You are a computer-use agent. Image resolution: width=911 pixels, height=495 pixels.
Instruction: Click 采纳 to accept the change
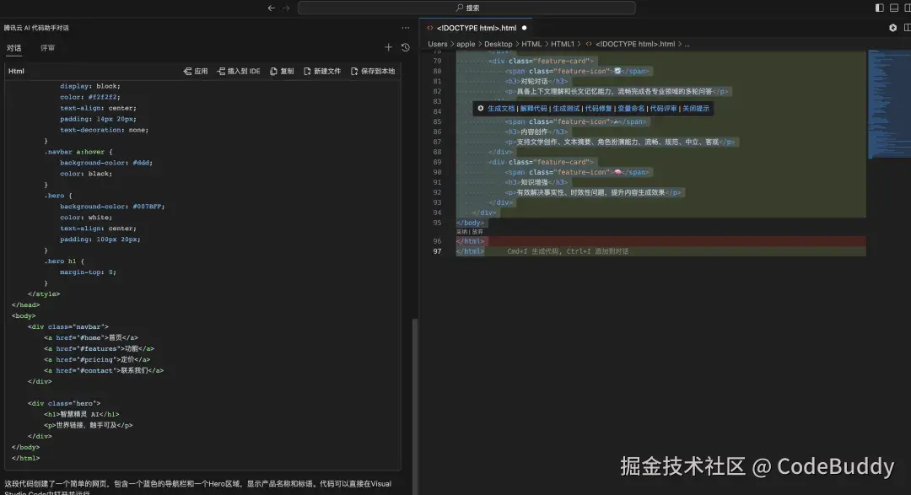point(461,232)
